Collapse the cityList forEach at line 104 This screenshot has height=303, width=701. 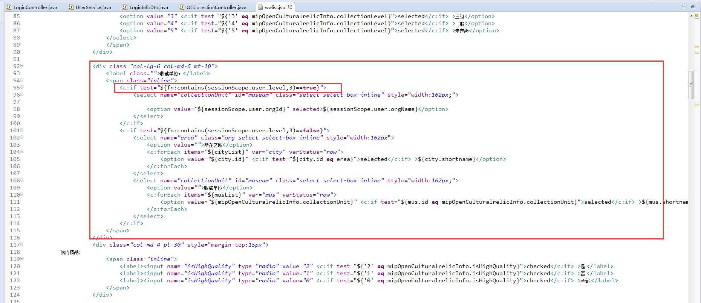[22, 151]
